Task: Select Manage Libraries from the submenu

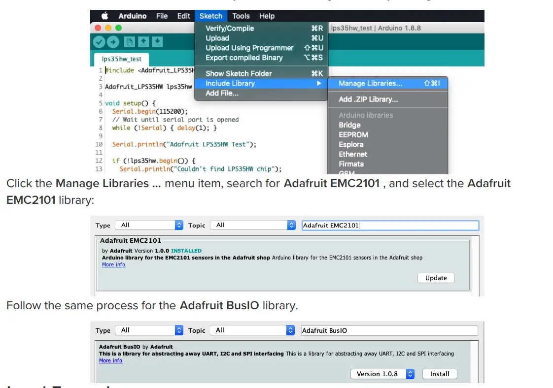Action: (x=370, y=83)
